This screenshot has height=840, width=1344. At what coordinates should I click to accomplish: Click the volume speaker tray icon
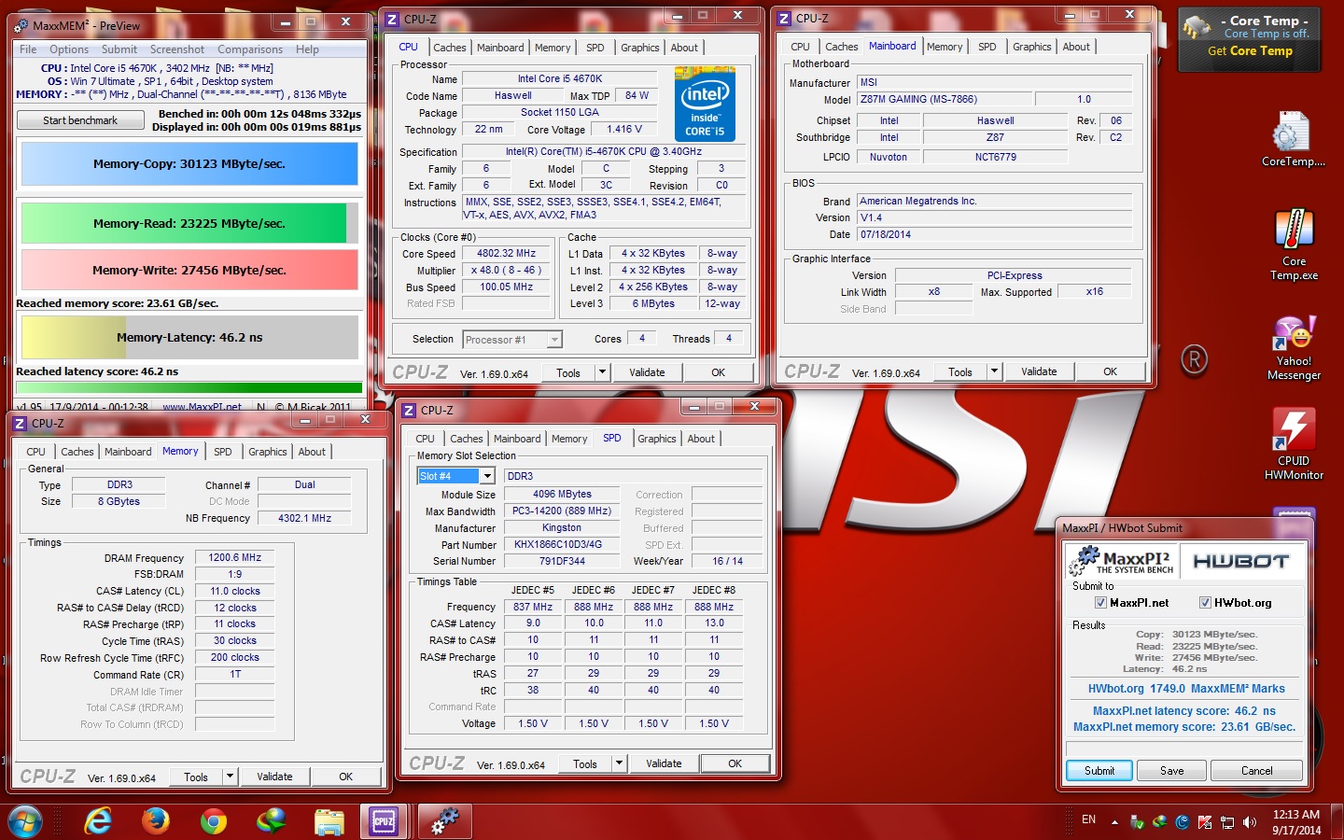tap(1250, 822)
